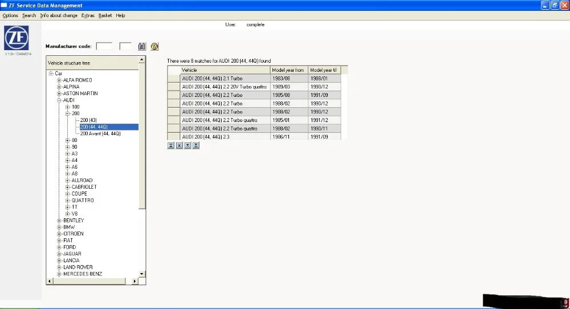Click the binoculars search icon

[141, 46]
